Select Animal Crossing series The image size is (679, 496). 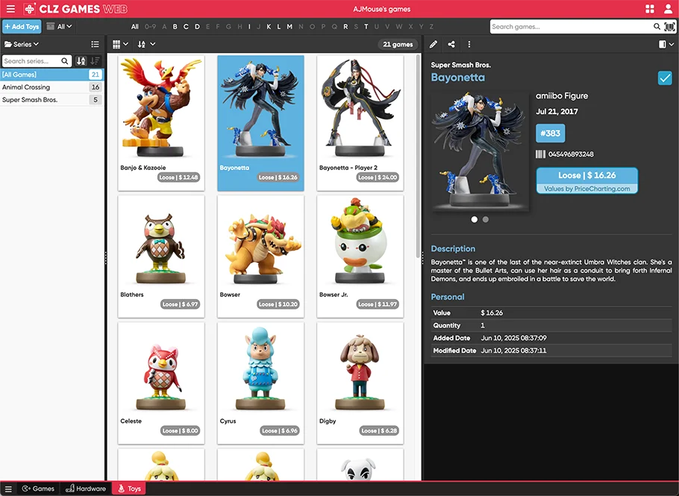click(x=52, y=87)
